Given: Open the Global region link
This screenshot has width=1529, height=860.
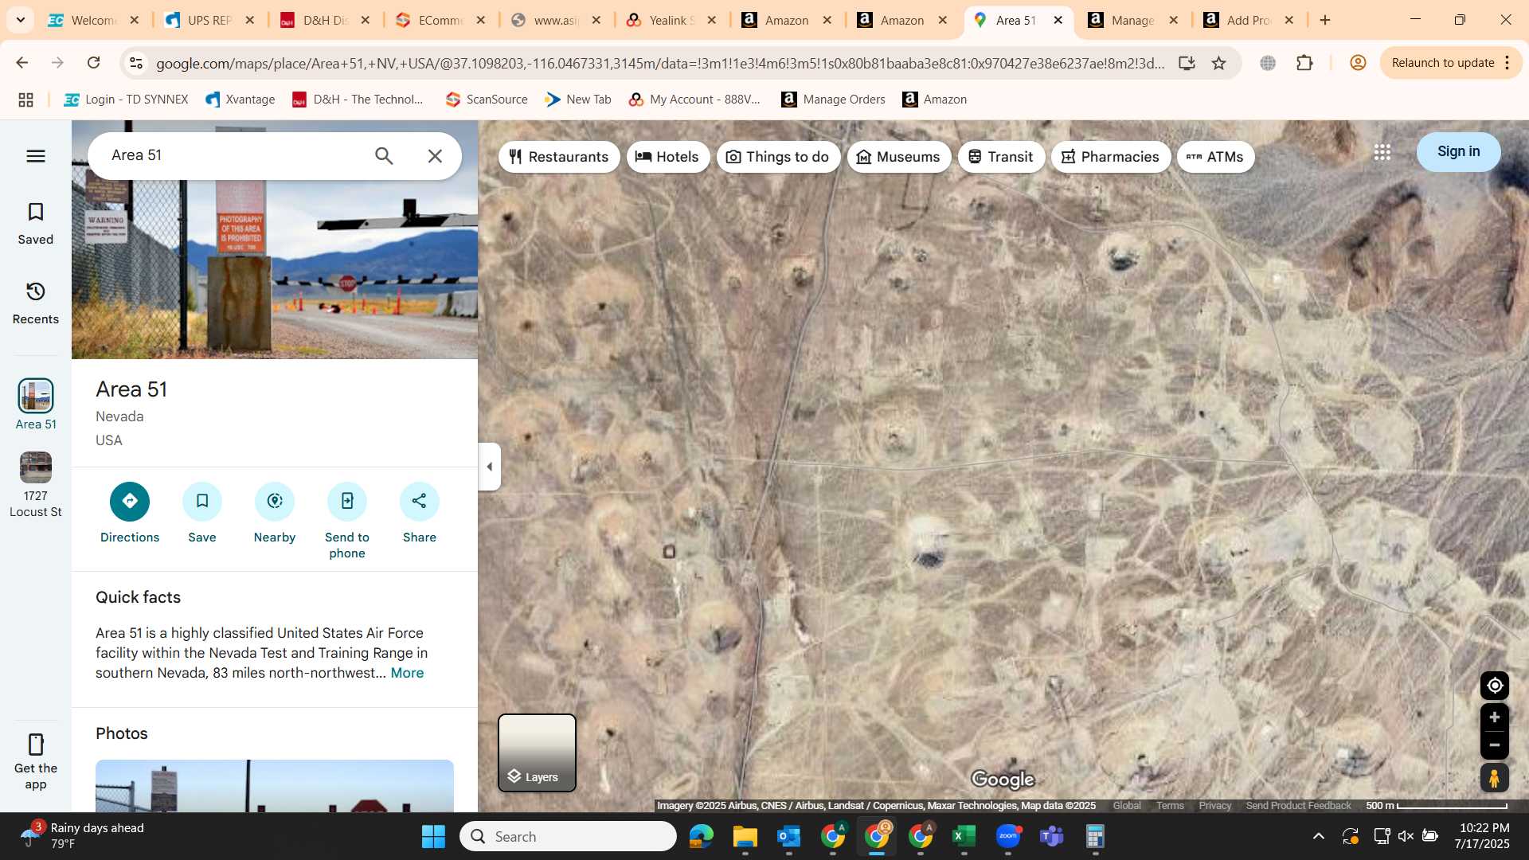Looking at the screenshot, I should click(x=1126, y=806).
